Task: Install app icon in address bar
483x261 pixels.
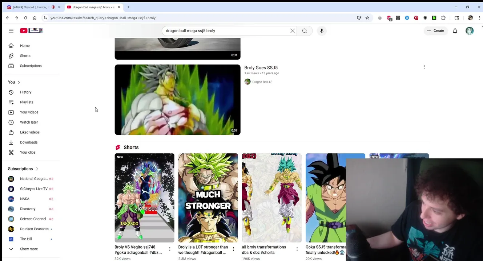Action: tap(359, 18)
